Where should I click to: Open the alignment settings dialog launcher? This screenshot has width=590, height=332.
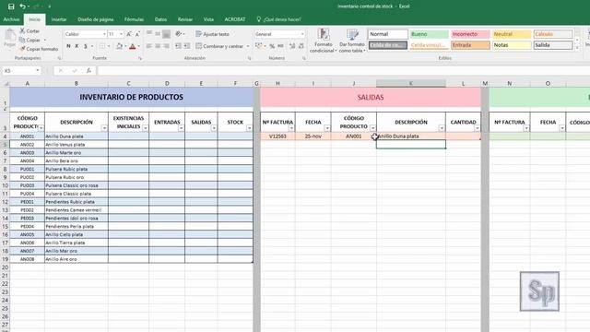point(249,58)
